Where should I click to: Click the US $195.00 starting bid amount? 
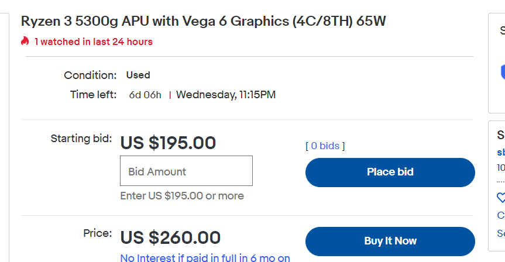pos(168,143)
